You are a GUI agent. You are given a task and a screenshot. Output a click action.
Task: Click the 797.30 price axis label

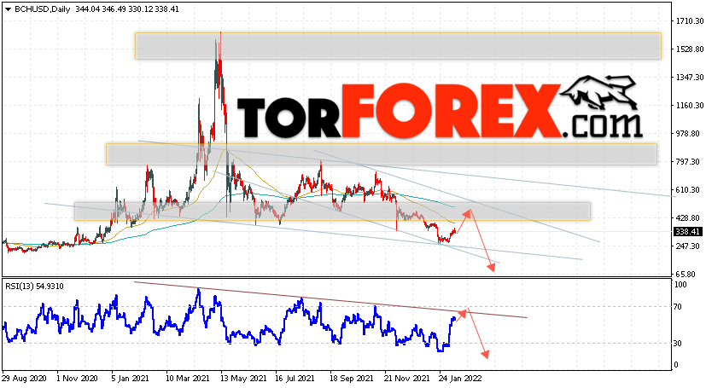coord(688,161)
